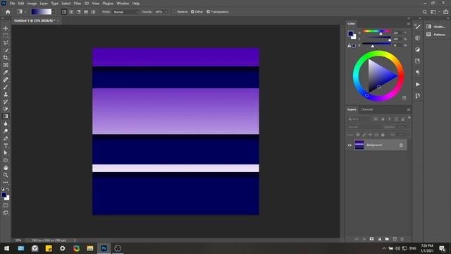
Task: Select the Dodge tool
Action: [x=6, y=131]
